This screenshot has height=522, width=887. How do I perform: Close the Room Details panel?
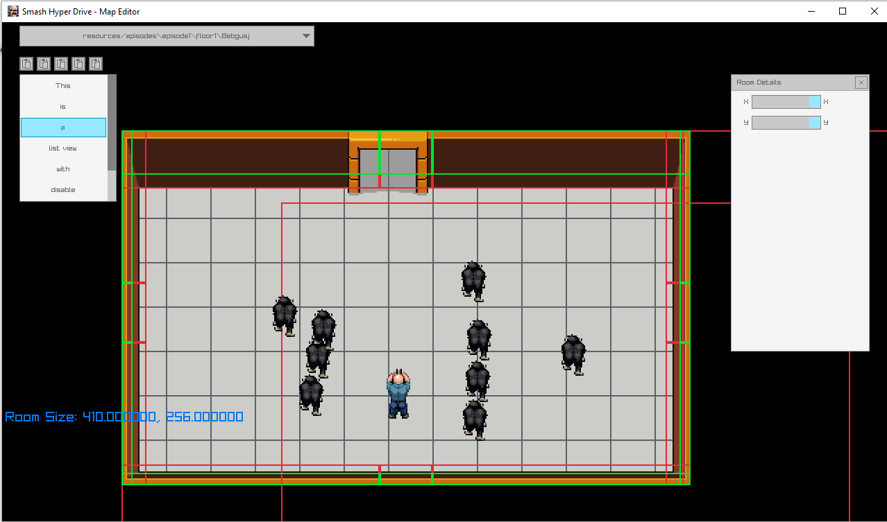tap(861, 82)
